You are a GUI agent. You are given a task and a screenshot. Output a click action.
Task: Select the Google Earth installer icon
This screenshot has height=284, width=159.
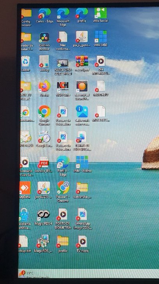click(x=44, y=139)
